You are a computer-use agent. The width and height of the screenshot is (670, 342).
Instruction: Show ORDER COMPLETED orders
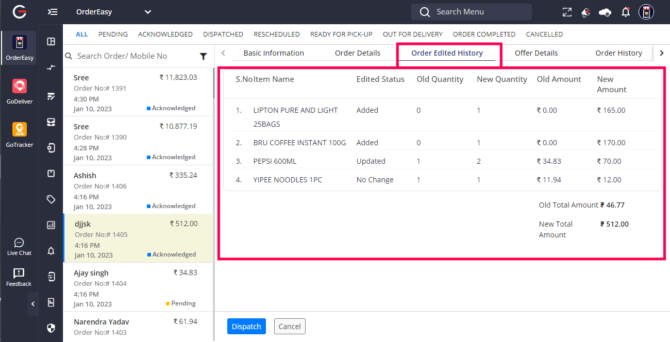[484, 35]
